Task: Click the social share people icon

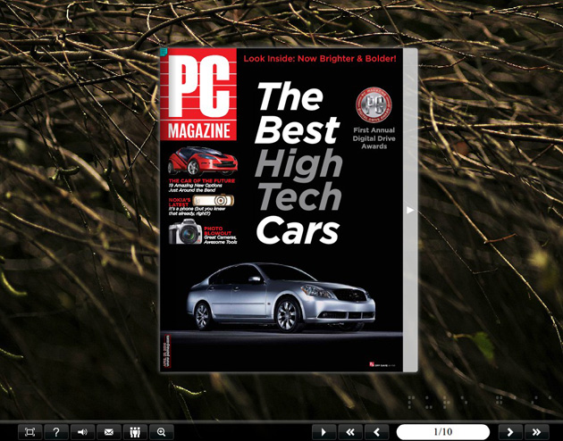Action: point(135,432)
